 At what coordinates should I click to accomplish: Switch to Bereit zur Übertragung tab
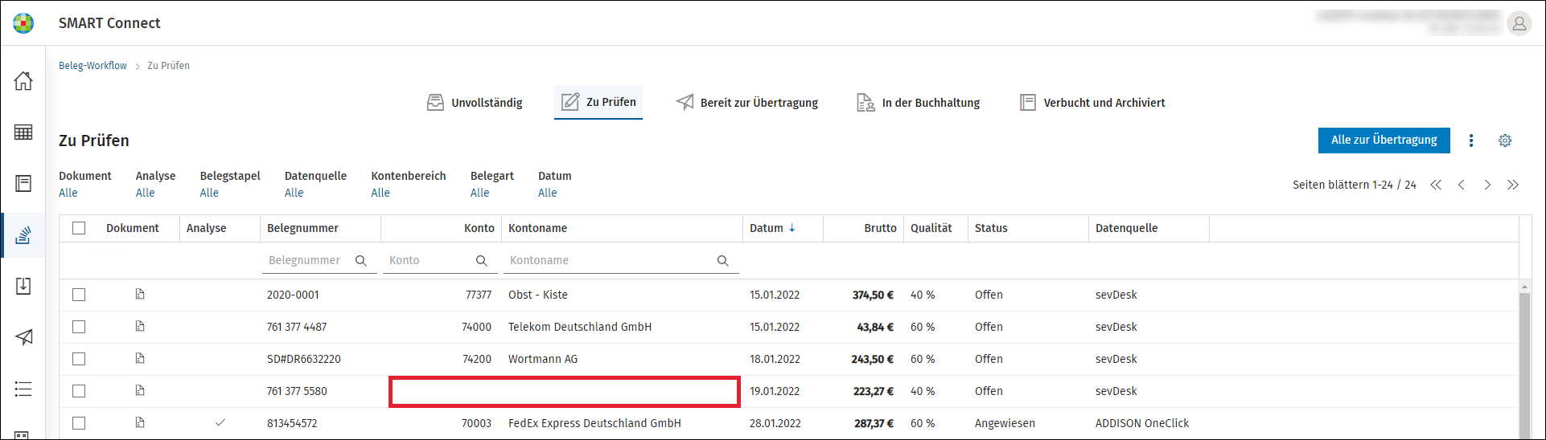pyautogui.click(x=747, y=103)
